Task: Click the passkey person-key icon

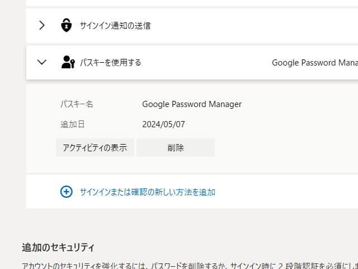Action: click(x=68, y=62)
